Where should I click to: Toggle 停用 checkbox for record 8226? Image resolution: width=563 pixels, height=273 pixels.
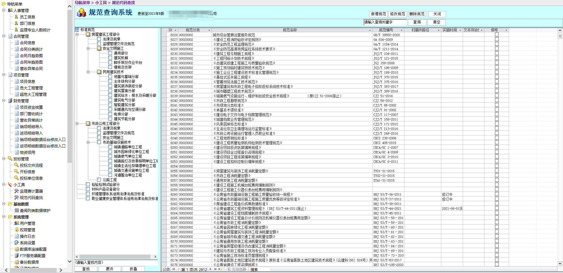[497, 35]
